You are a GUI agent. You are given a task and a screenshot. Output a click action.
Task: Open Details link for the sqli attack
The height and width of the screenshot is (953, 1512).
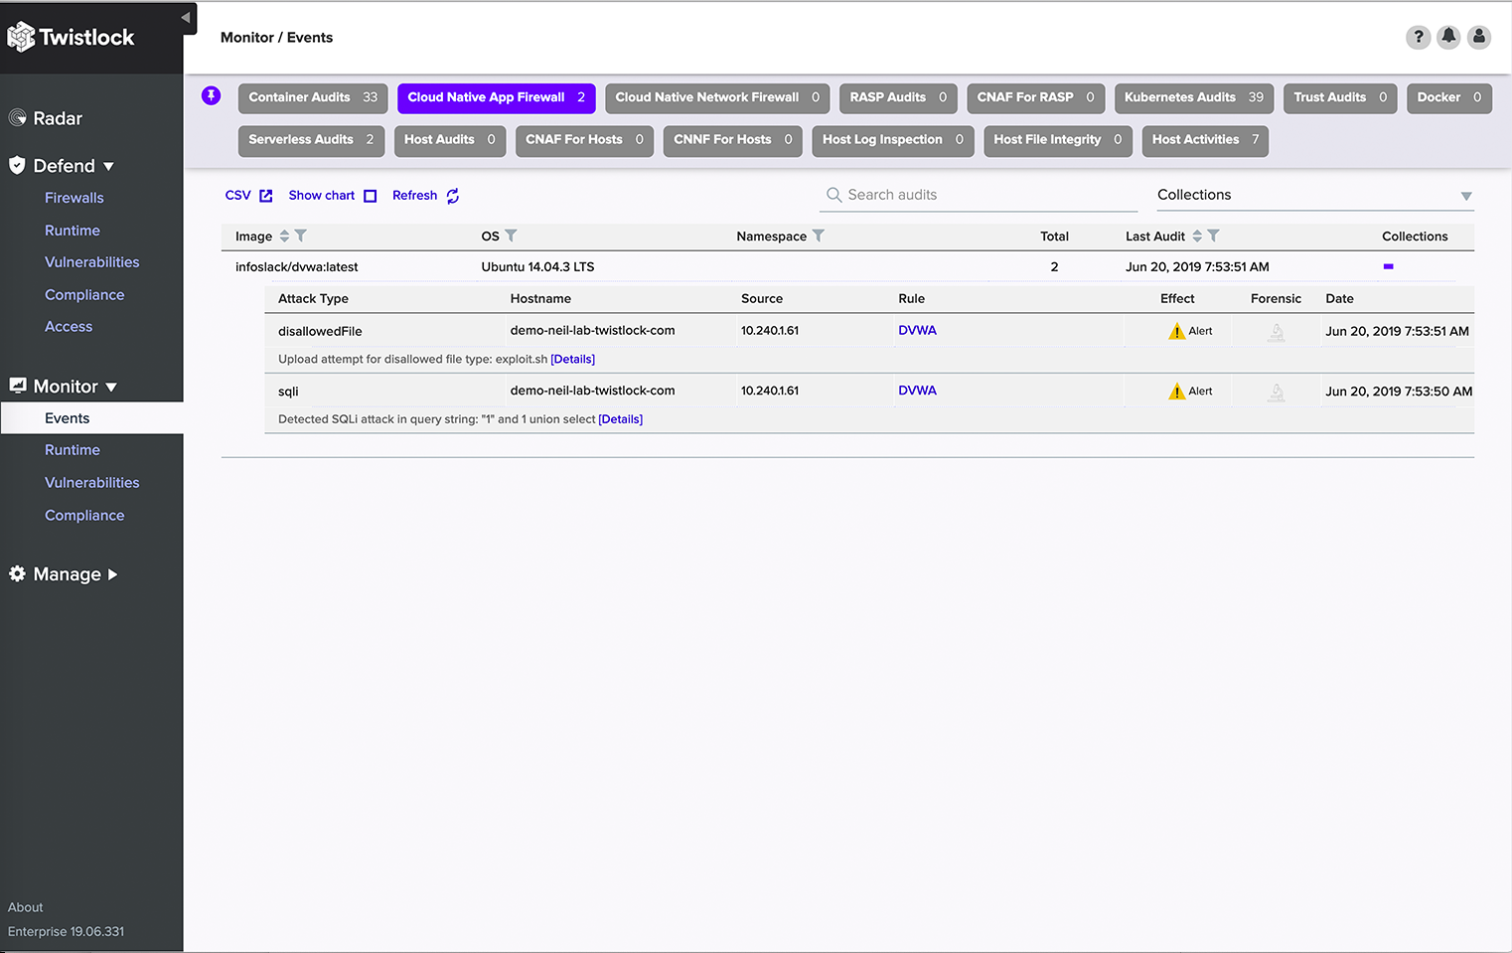tap(620, 419)
